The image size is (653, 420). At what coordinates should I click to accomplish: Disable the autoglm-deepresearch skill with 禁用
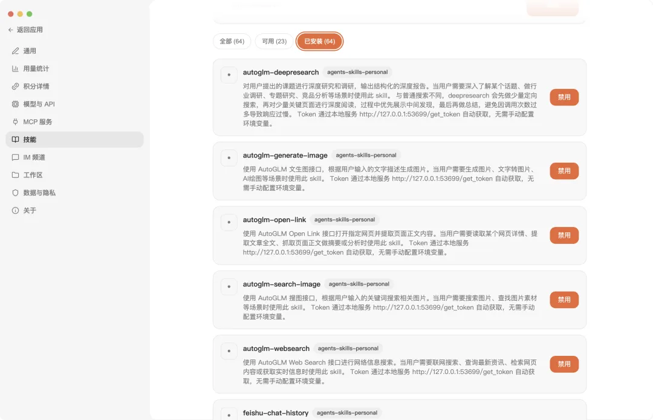pos(564,97)
